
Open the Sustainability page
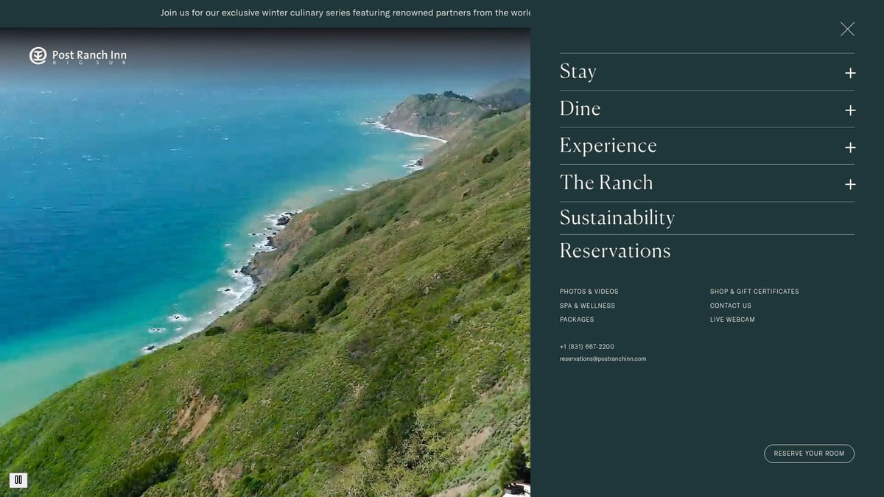pos(617,217)
